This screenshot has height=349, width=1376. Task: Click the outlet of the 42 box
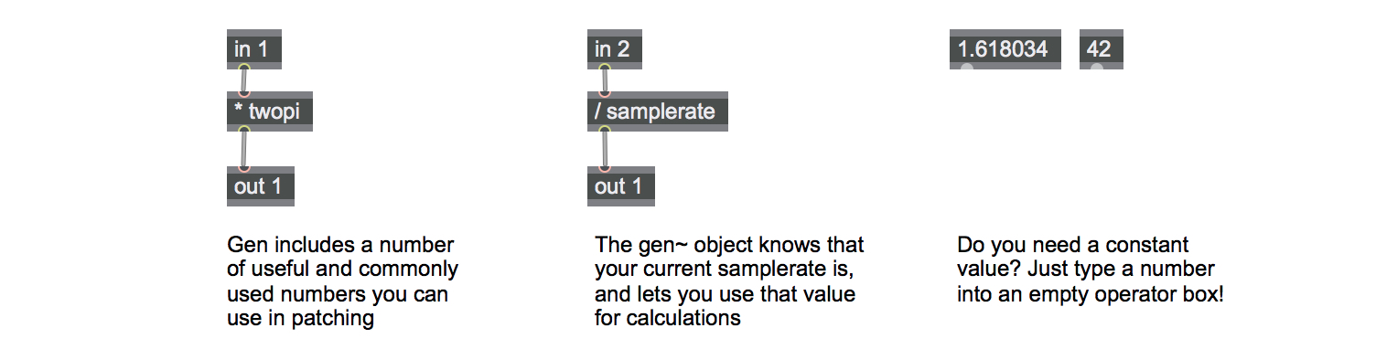pyautogui.click(x=1096, y=67)
